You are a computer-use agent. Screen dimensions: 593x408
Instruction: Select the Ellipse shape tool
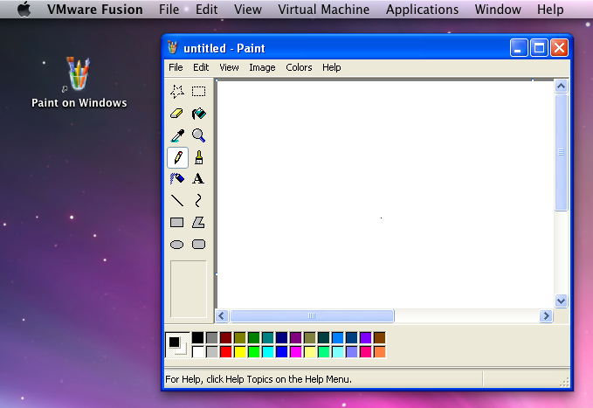177,245
